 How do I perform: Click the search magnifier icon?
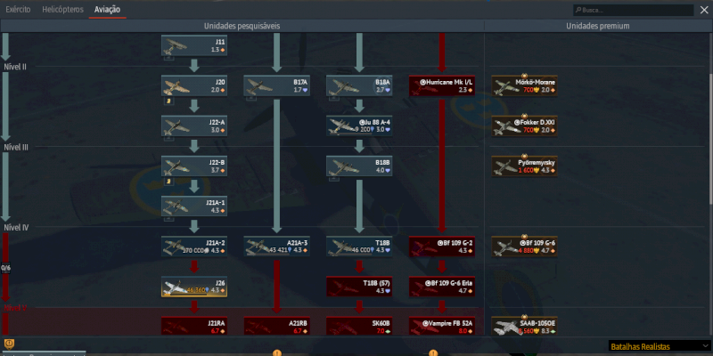tap(578, 10)
